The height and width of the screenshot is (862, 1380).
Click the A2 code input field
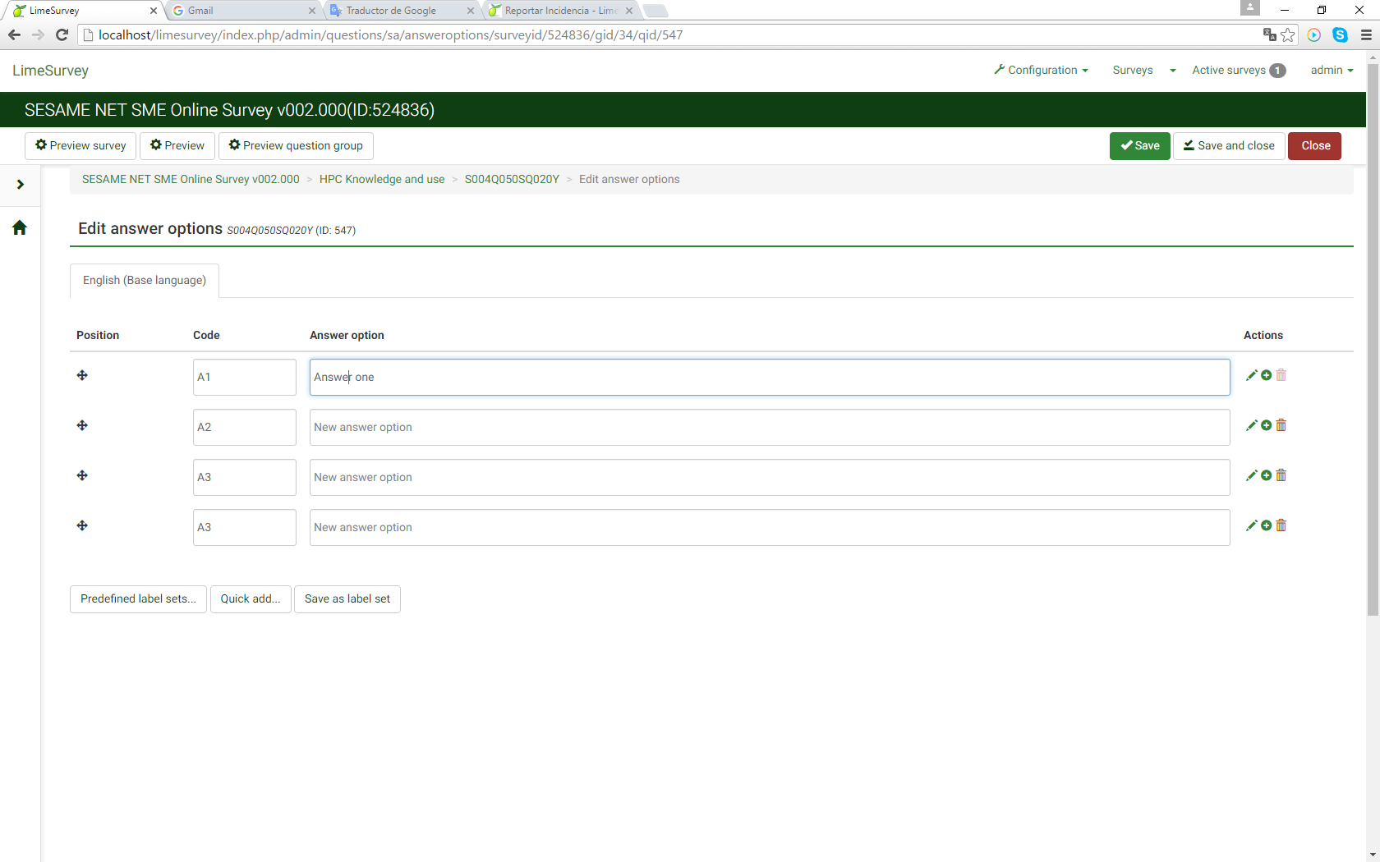244,428
